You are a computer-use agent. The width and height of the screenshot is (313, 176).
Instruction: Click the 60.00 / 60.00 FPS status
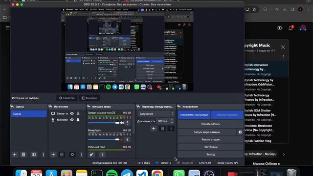tap(228, 163)
